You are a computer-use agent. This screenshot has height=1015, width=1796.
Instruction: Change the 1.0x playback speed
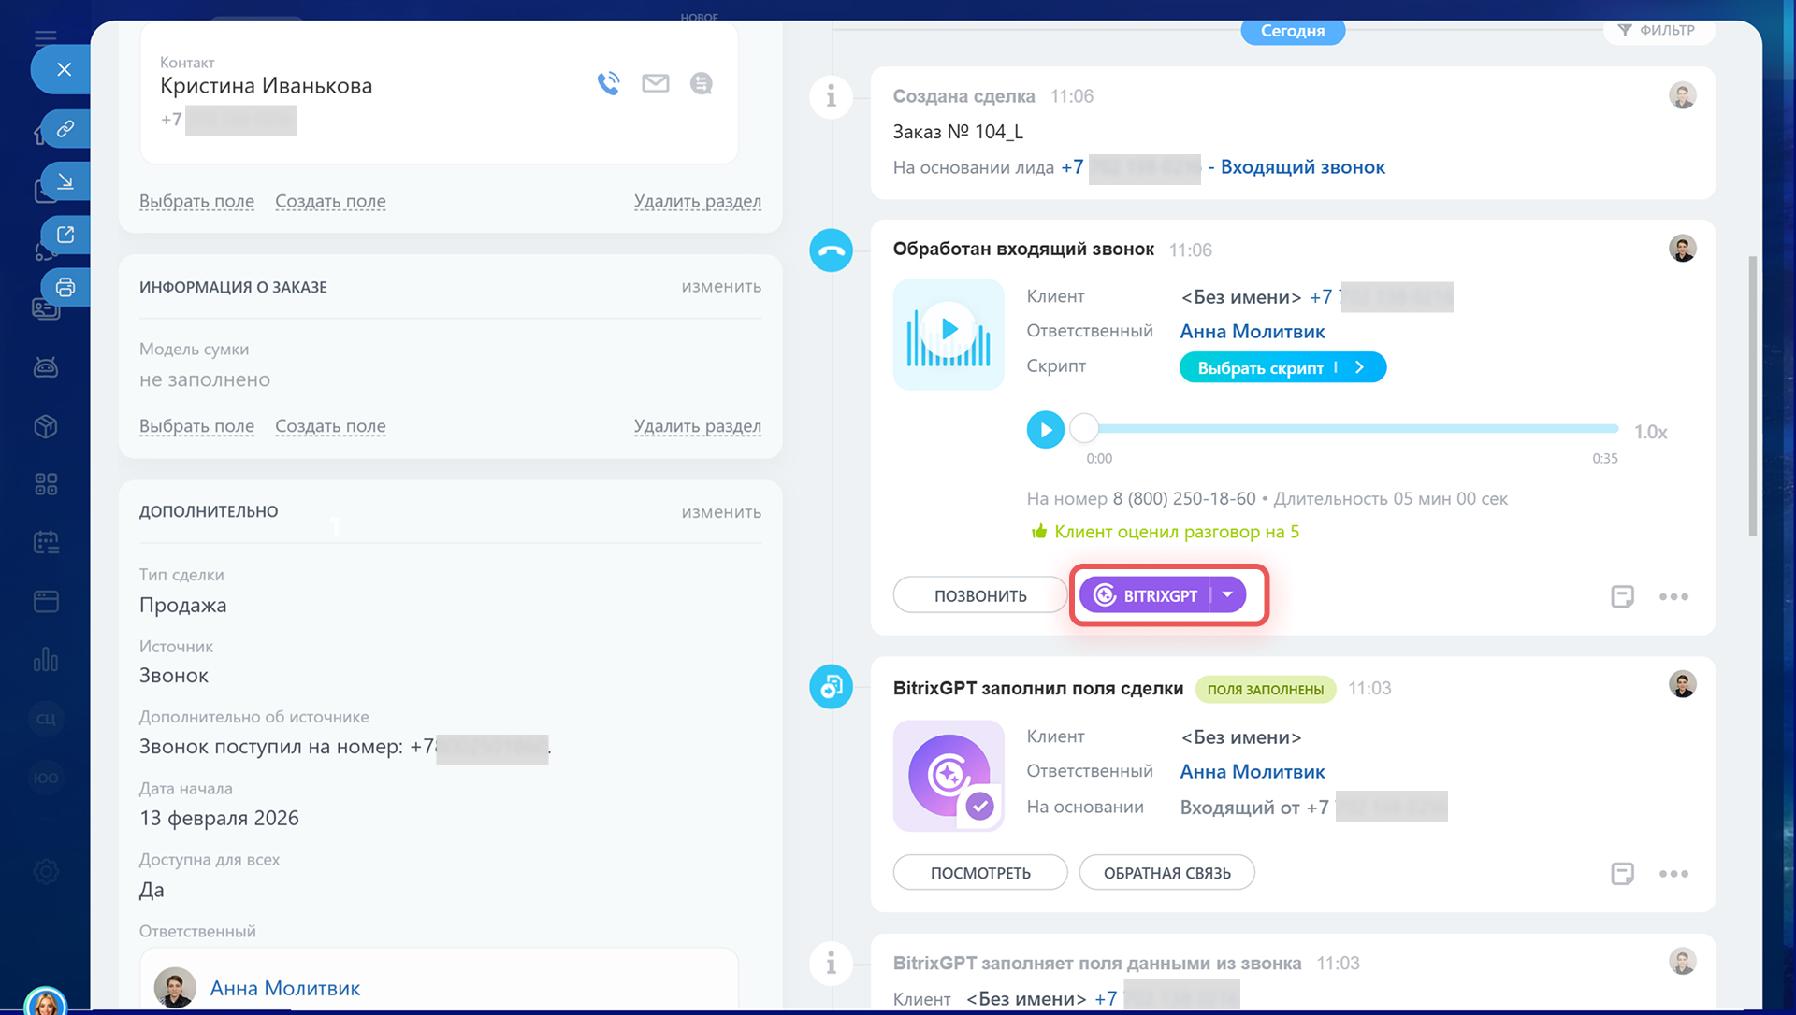tap(1650, 432)
